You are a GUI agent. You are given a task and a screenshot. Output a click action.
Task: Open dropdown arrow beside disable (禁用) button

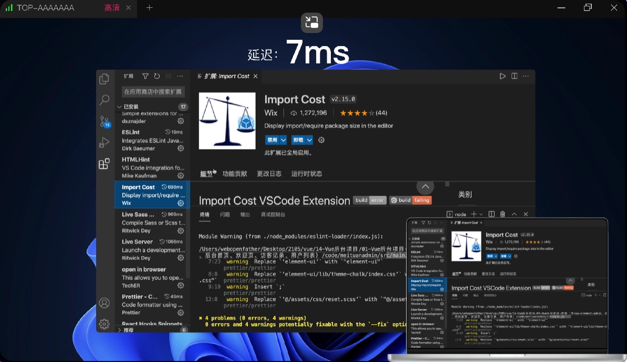[x=283, y=140]
